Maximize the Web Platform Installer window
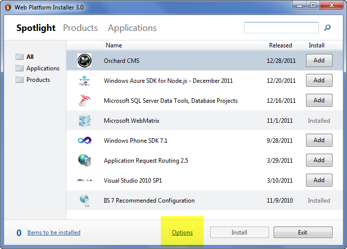The image size is (347, 249). coord(313,5)
